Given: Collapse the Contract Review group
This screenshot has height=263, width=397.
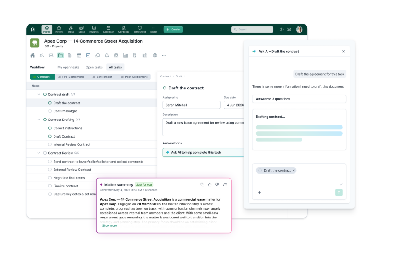Looking at the screenshot, I should pos(38,153).
